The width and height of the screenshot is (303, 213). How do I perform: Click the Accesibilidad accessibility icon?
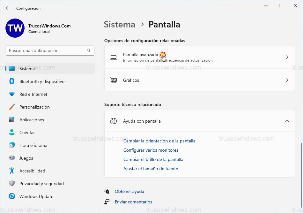[x=12, y=171]
